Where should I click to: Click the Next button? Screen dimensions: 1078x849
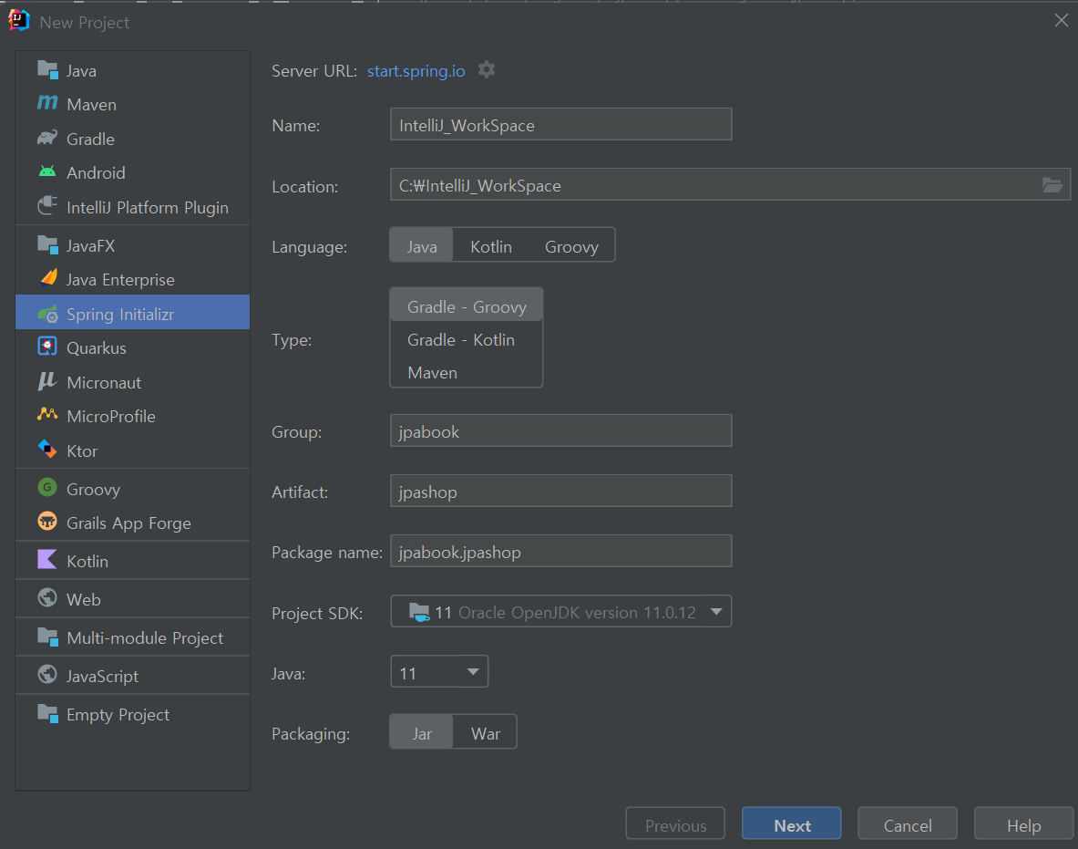pos(791,824)
